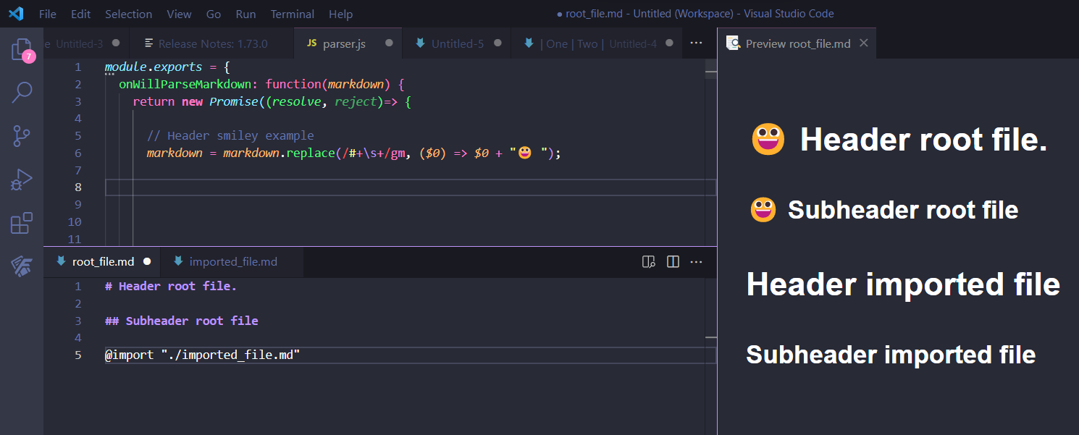Screen dimensions: 1079x435
Task: Open more actions menu of the lower editor group
Action: coord(696,261)
